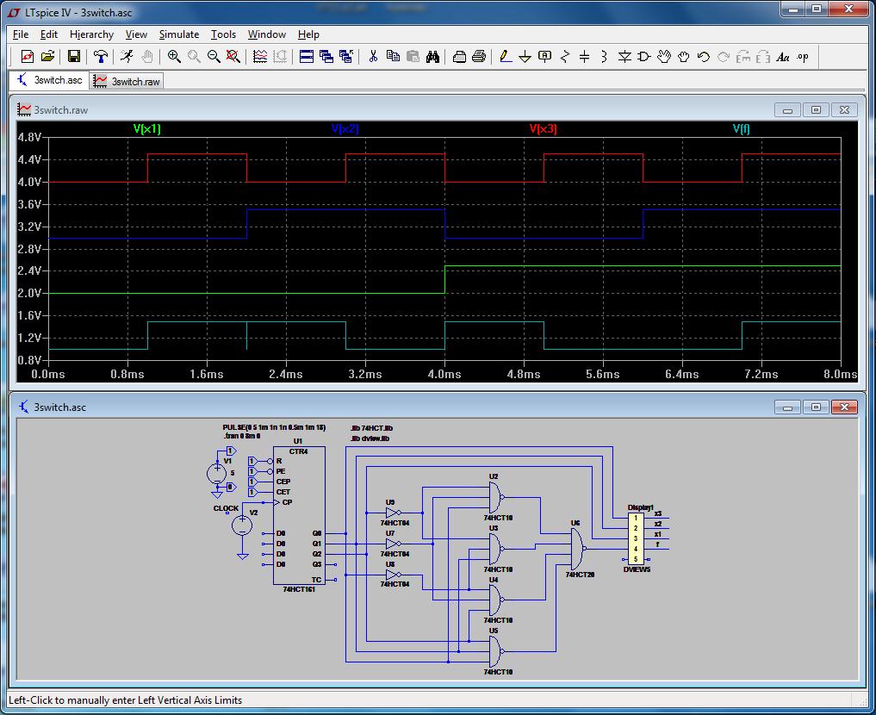Click the Print Setup icon

click(459, 56)
